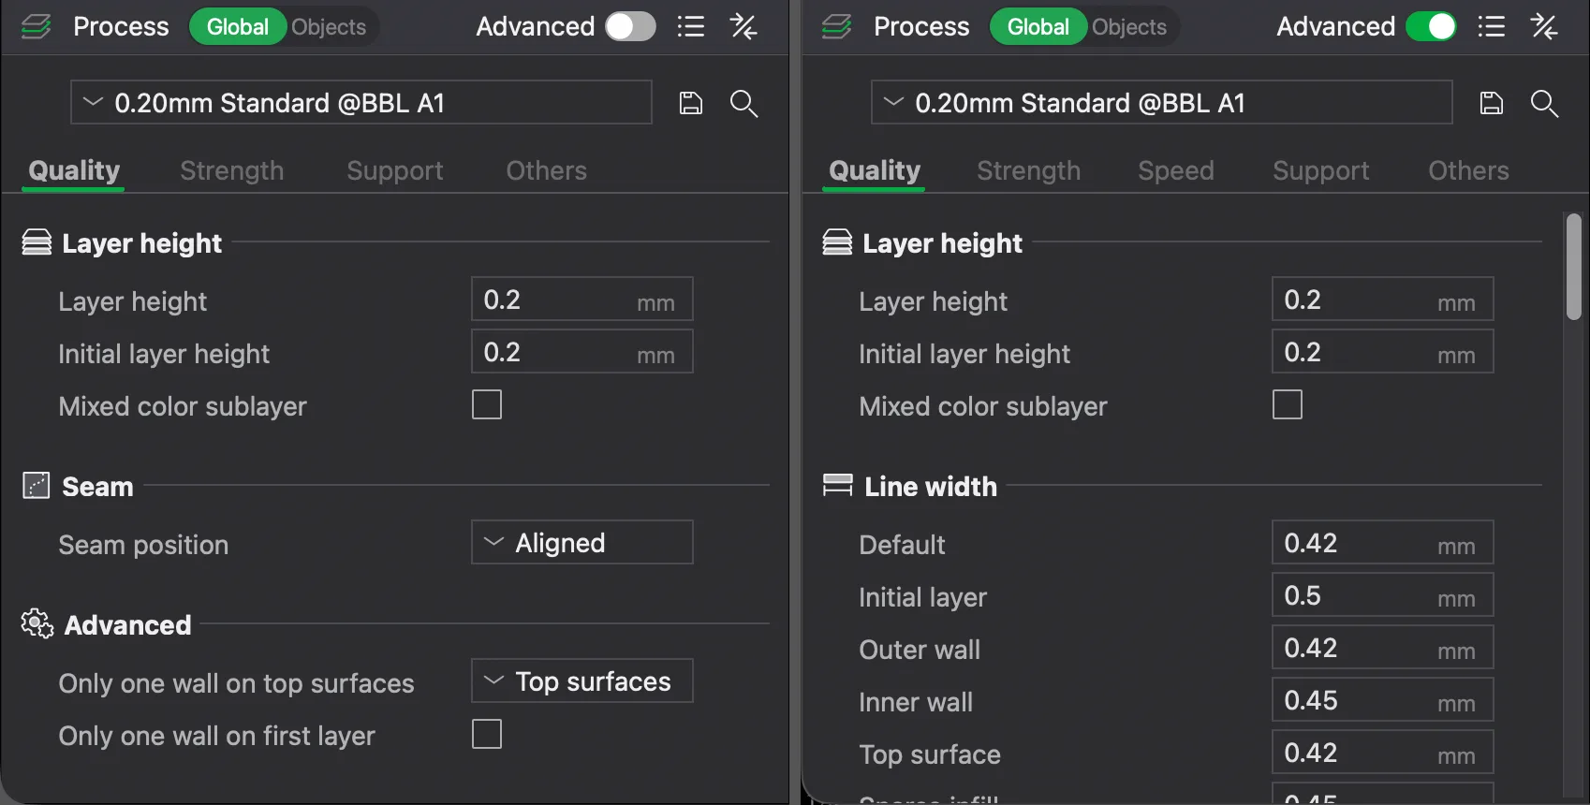Click the Outer wall line width field
The image size is (1590, 805).
click(1383, 648)
